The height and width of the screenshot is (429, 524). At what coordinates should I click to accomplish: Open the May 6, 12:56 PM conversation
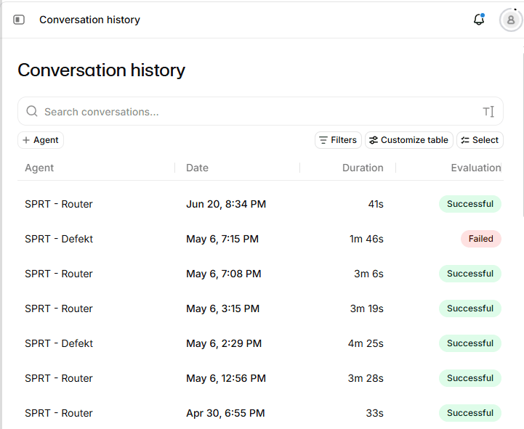[260, 378]
